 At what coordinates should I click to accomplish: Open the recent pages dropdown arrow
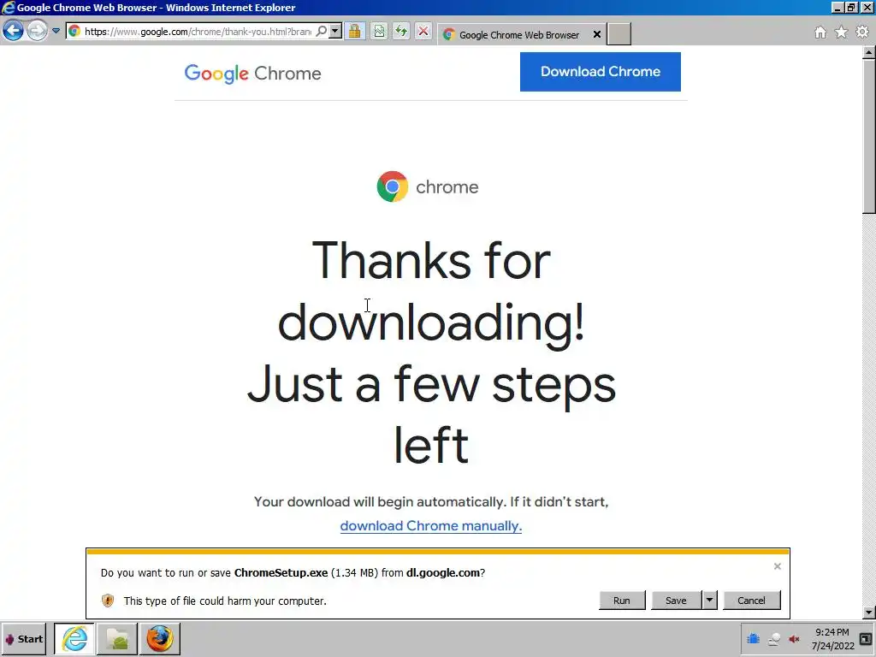56,31
